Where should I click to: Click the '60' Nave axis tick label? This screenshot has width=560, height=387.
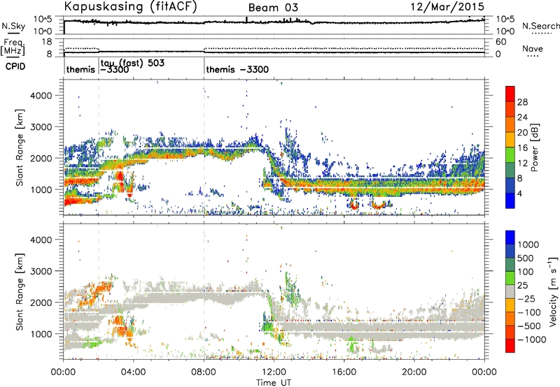(x=500, y=42)
